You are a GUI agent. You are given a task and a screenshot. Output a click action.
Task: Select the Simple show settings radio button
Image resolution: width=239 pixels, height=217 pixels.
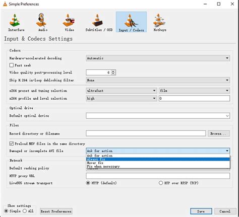point(6,211)
